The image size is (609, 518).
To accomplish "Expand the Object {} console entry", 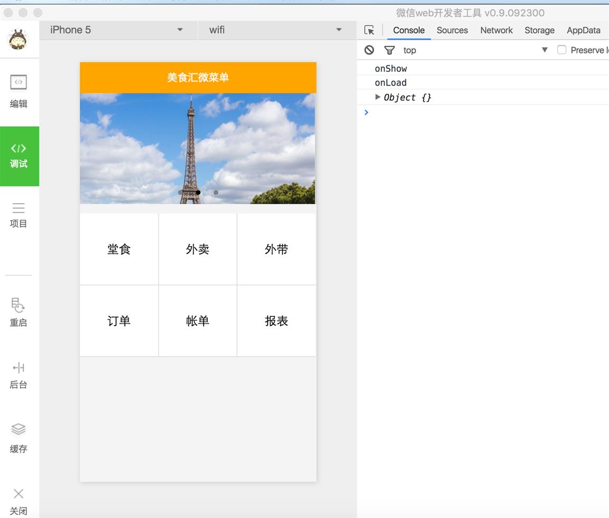I will (x=377, y=97).
